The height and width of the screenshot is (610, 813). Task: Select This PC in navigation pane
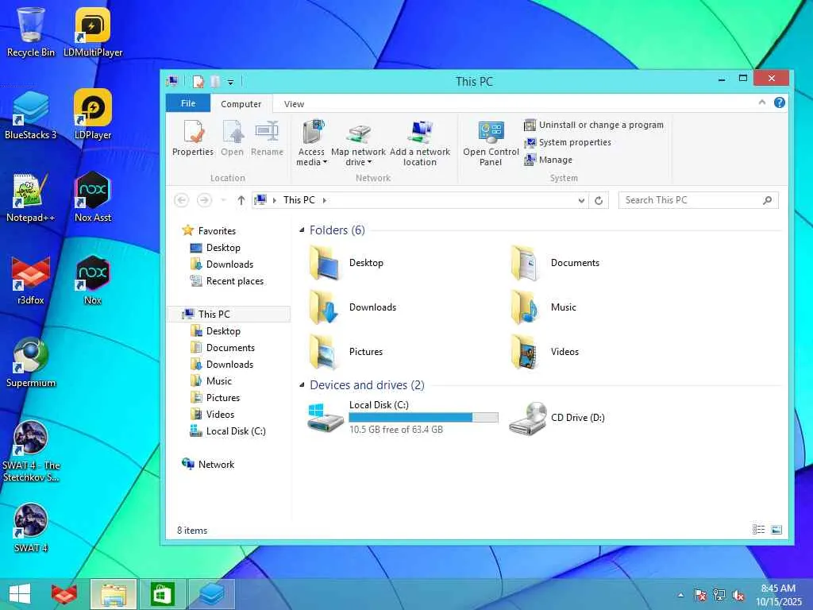(x=229, y=315)
